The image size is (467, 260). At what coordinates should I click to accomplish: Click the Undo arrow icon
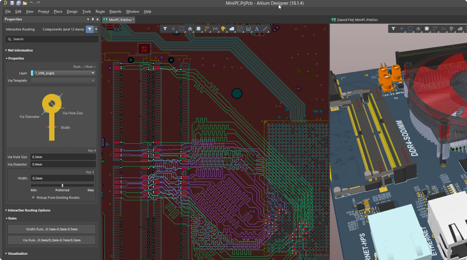click(x=32, y=3)
